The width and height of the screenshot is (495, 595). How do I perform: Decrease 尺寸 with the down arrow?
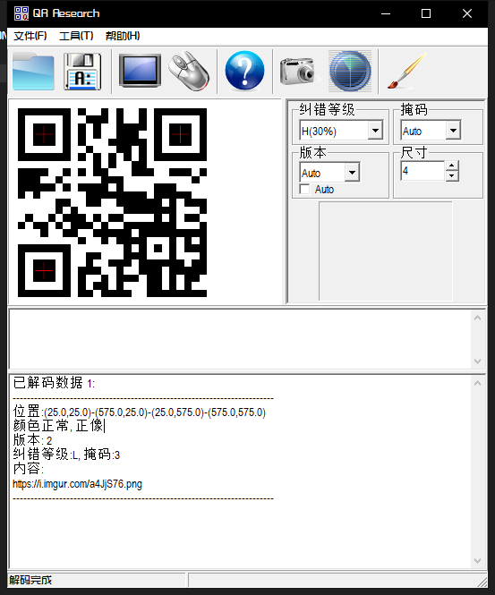click(x=452, y=175)
